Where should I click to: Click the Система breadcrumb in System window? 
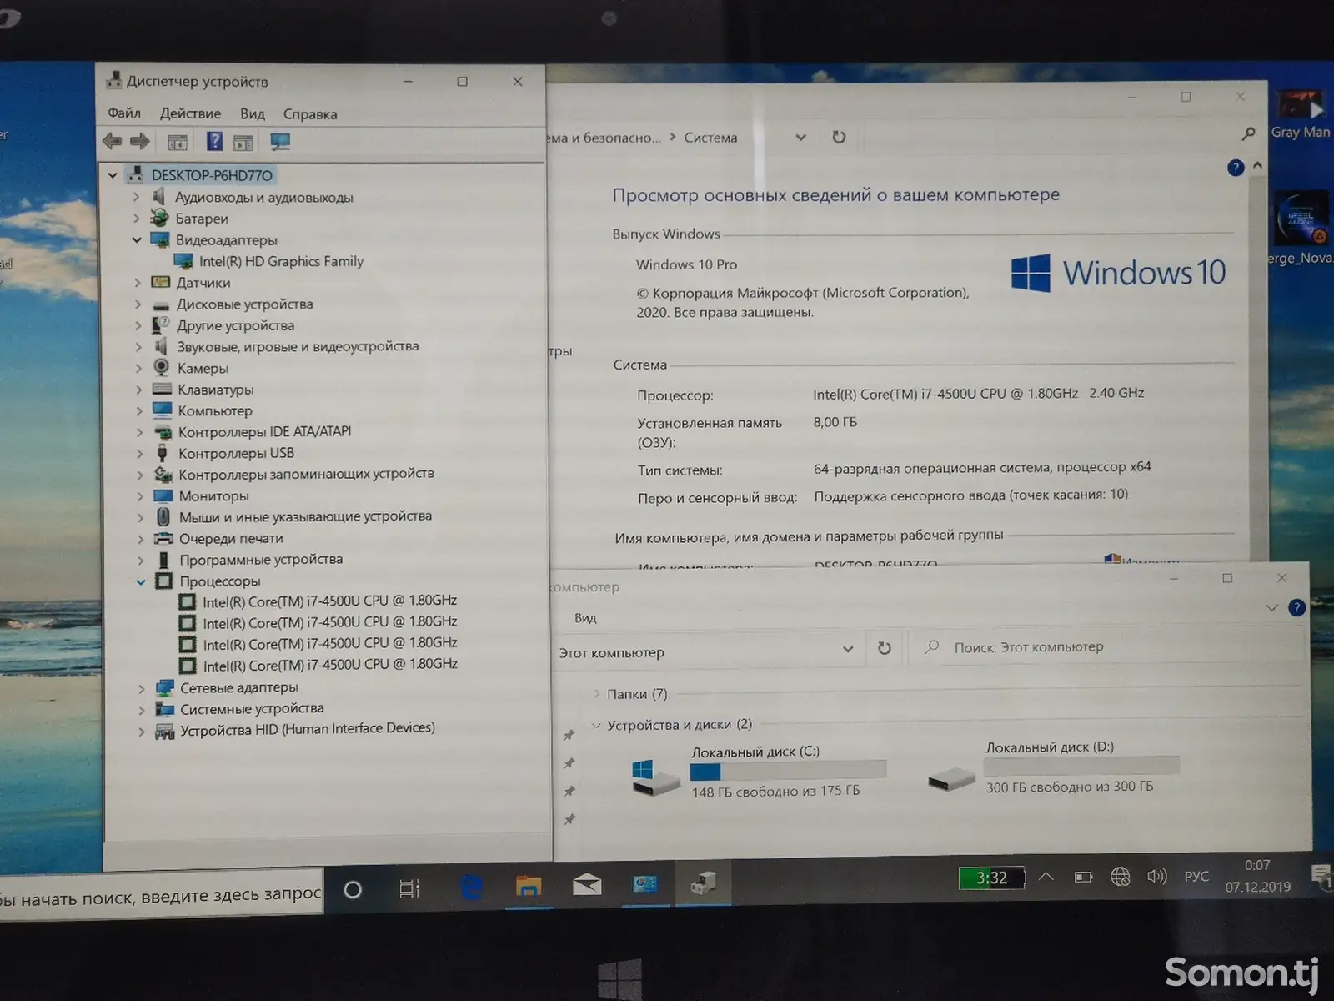[710, 138]
